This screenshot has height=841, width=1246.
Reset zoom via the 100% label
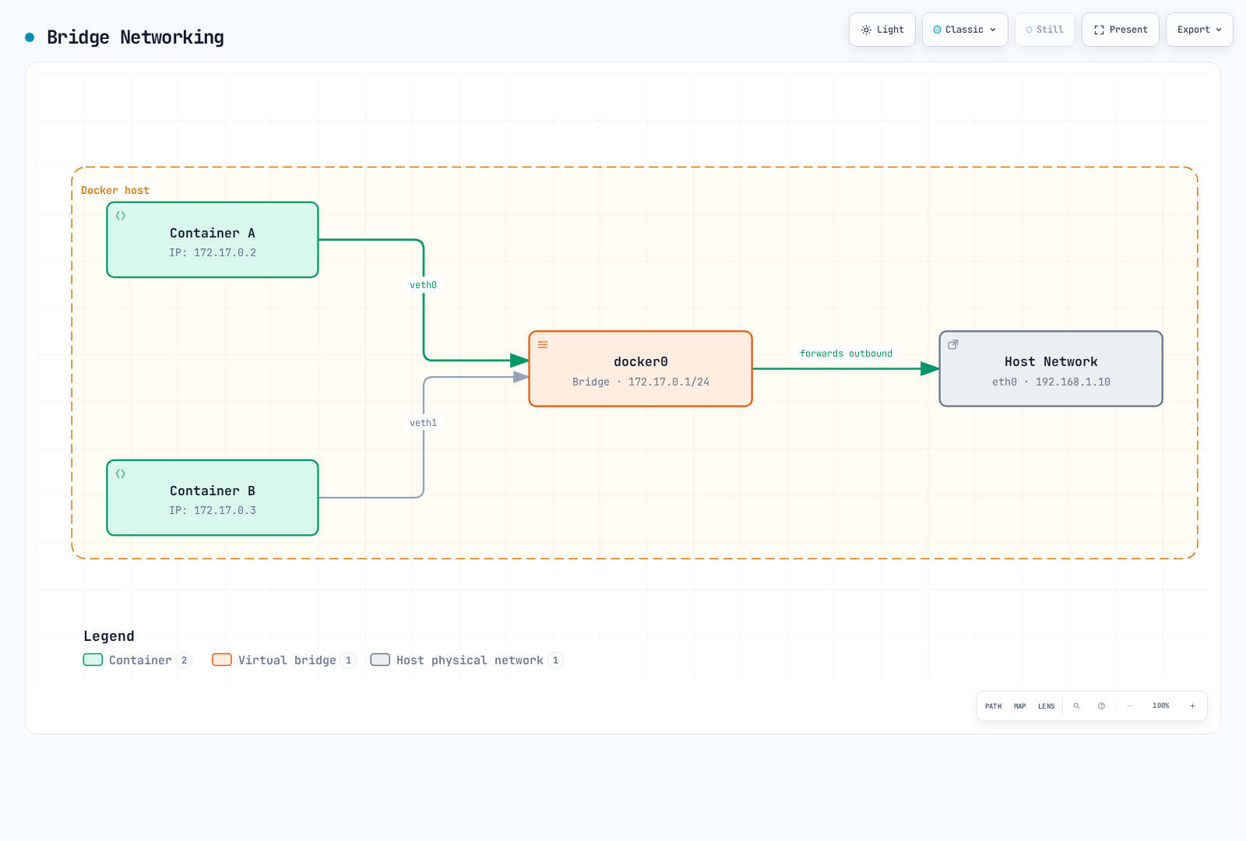[1161, 706]
